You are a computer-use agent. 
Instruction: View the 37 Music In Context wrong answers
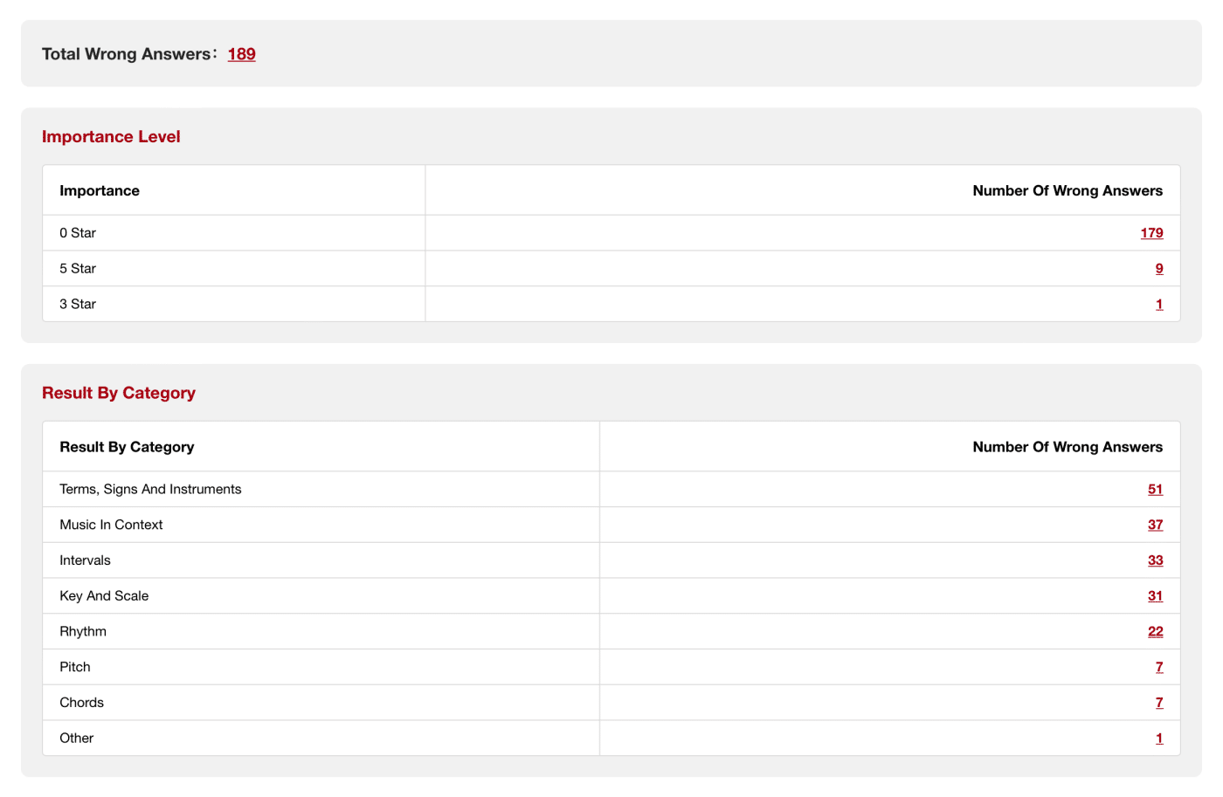pos(1155,525)
